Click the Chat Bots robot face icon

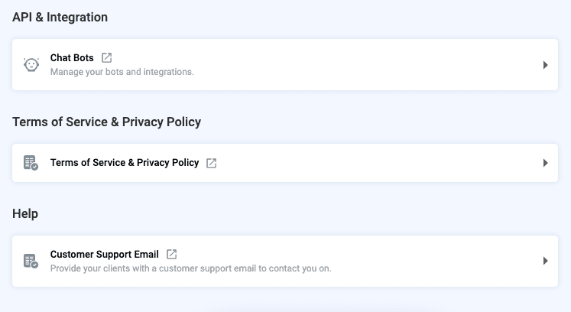point(31,65)
